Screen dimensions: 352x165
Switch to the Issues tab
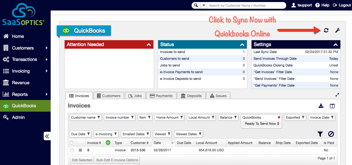point(218,96)
